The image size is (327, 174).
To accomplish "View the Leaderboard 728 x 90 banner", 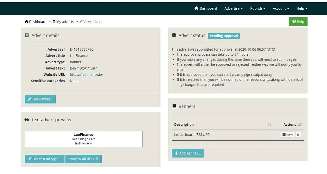I will [287, 135].
